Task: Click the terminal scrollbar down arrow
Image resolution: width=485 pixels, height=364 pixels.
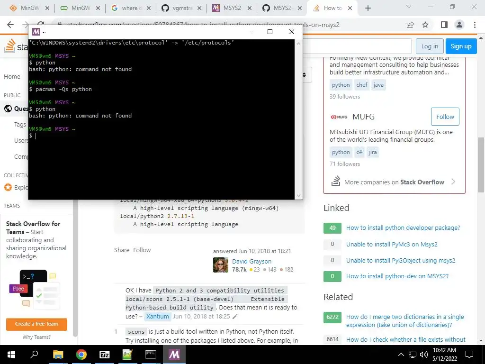Action: [x=298, y=195]
